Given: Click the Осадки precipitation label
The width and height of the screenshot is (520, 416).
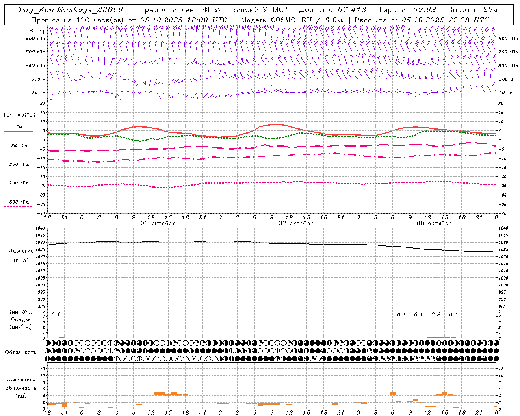Looking at the screenshot, I should (21, 319).
